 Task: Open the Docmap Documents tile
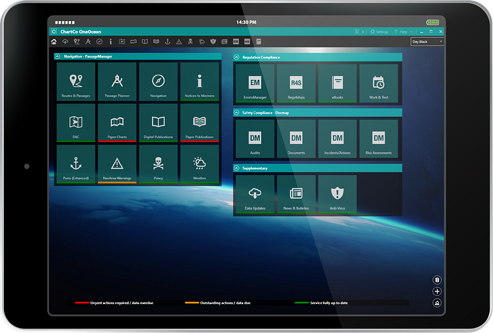pos(296,139)
